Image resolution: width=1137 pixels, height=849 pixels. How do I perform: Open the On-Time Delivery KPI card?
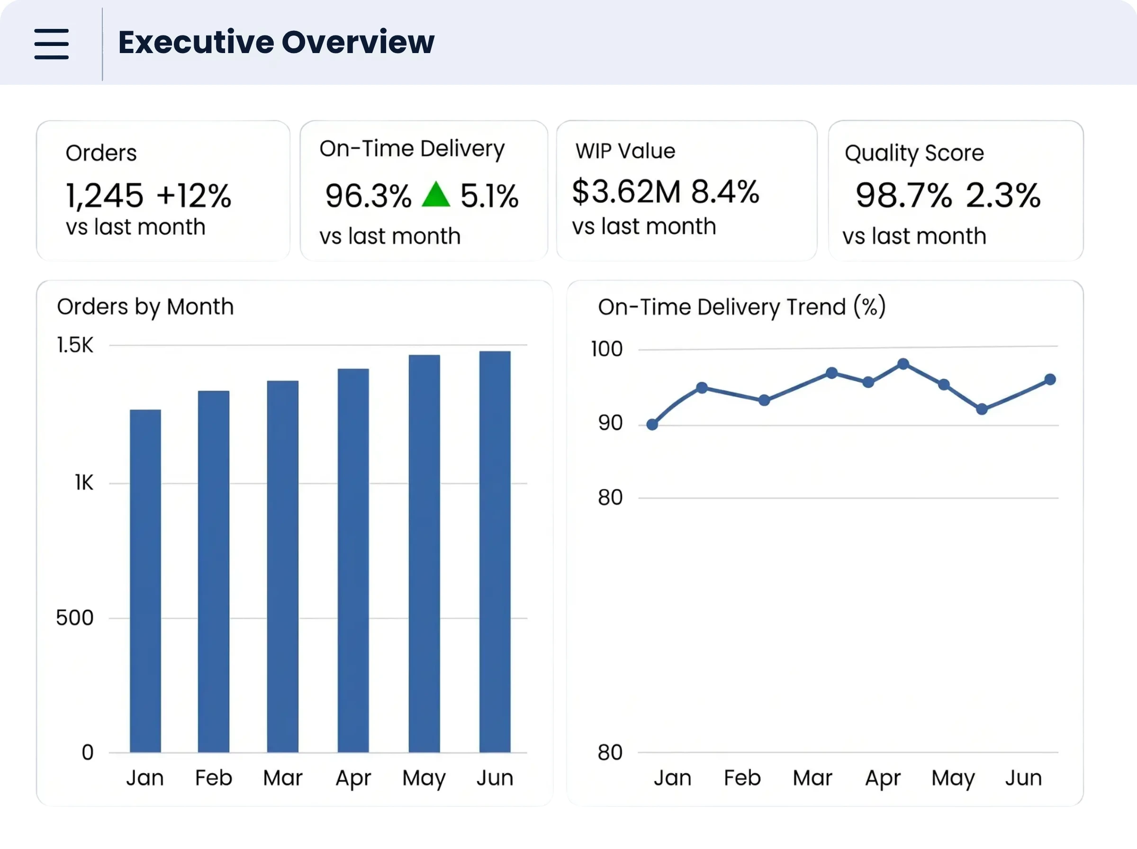(x=424, y=190)
